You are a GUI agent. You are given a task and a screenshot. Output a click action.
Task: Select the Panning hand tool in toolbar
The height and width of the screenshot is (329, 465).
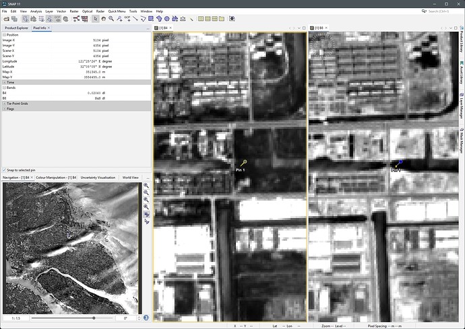(x=102, y=19)
